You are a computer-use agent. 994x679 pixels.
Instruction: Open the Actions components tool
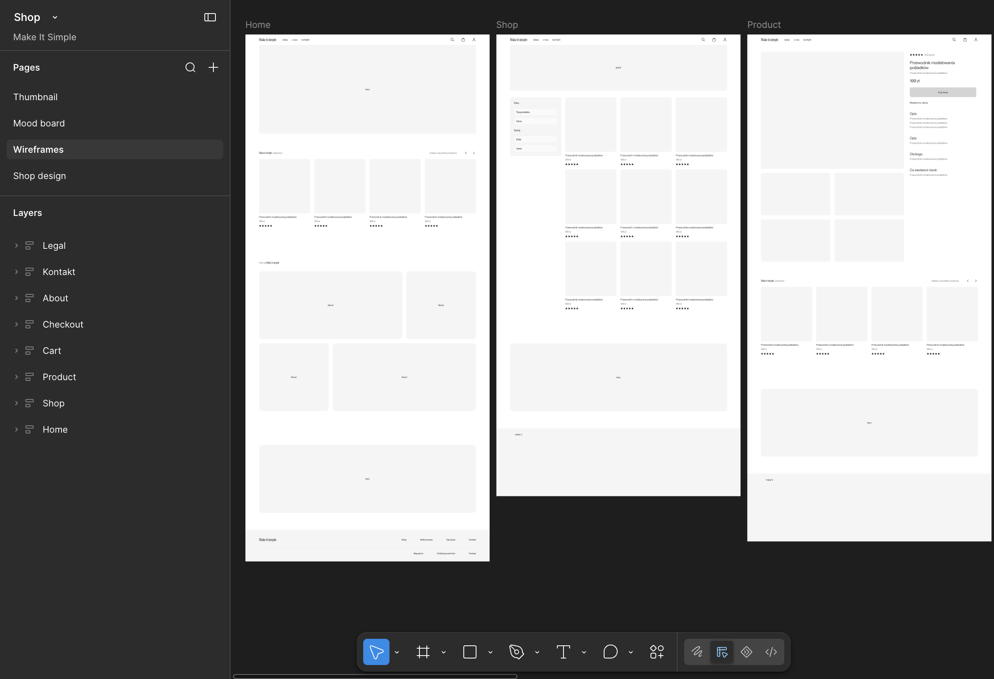pos(657,651)
